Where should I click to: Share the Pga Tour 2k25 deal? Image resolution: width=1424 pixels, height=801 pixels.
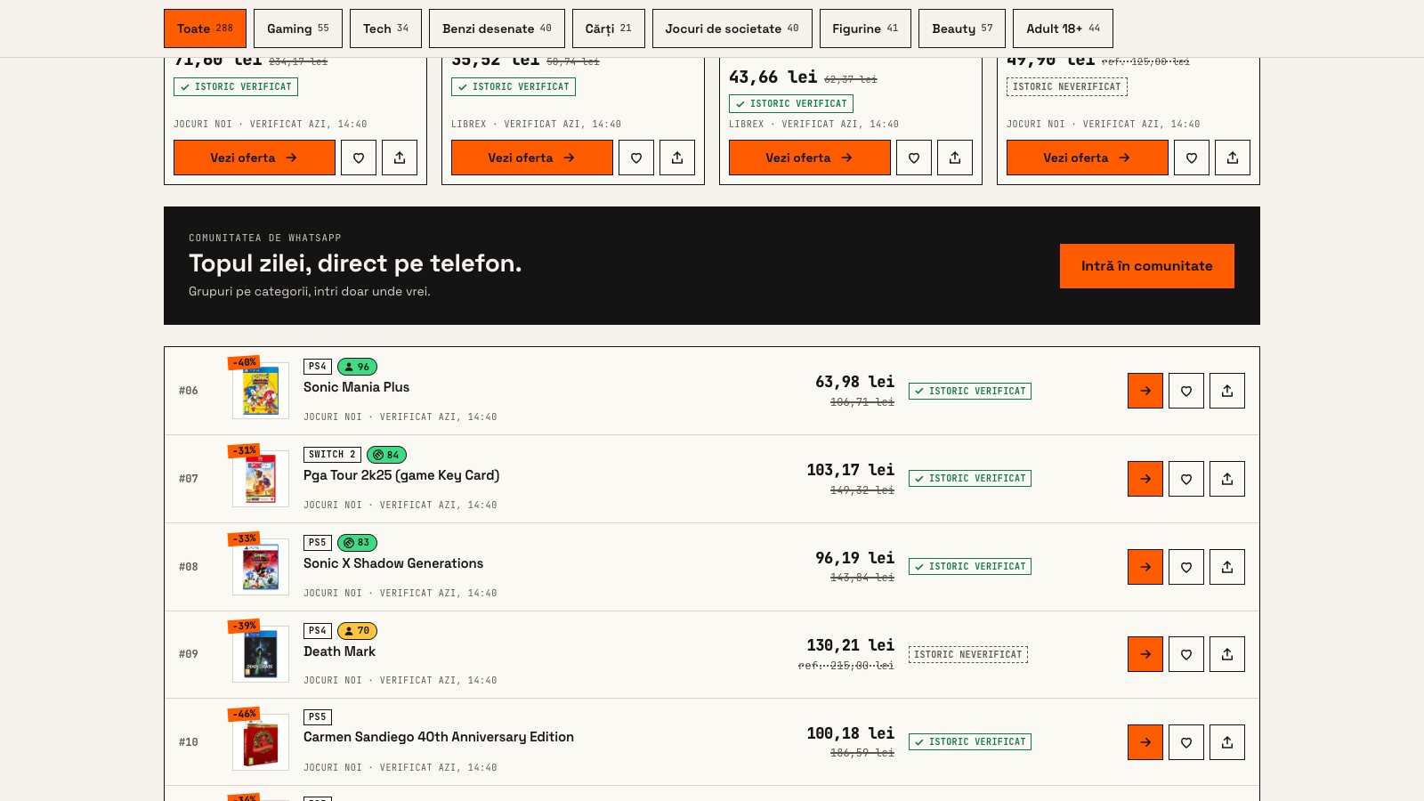[x=1227, y=479]
